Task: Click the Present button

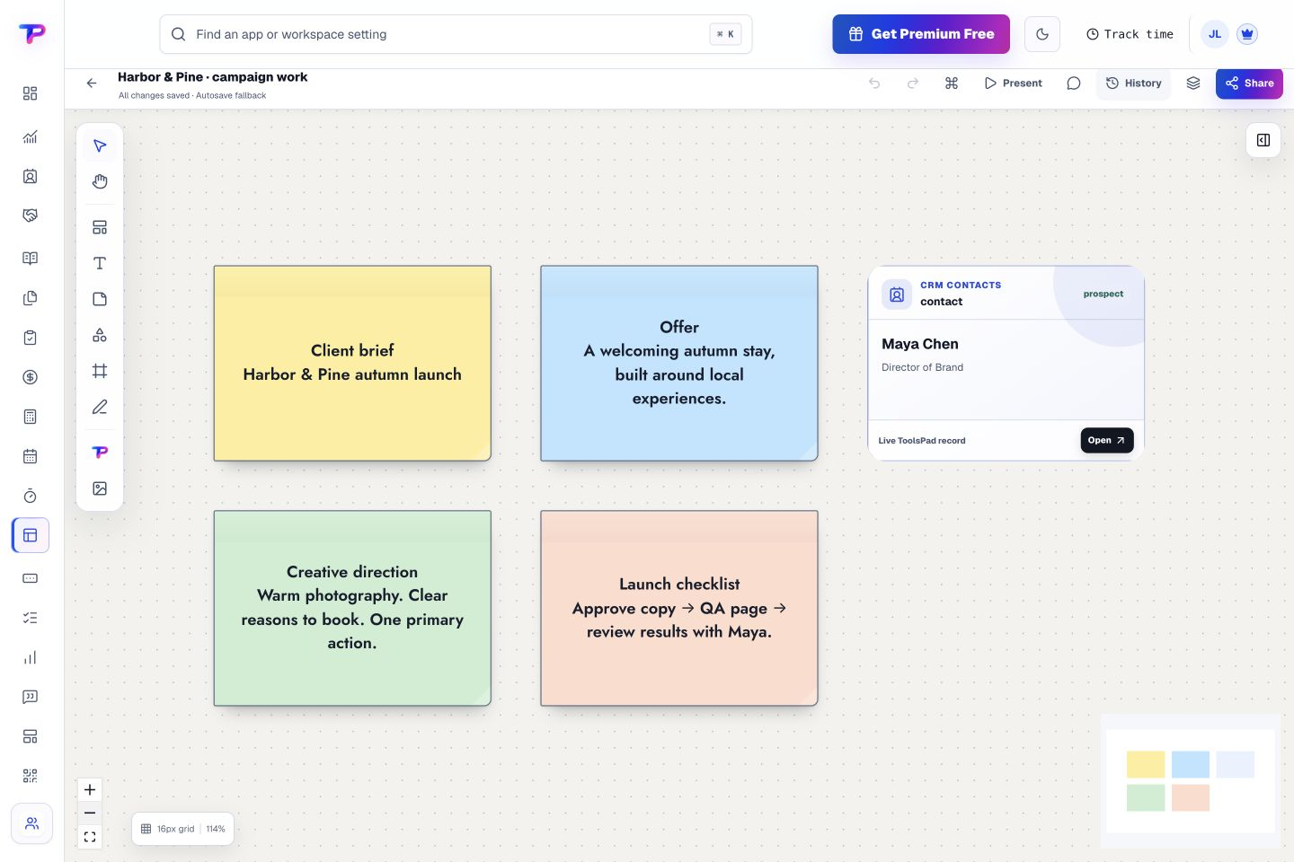Action: (x=1013, y=83)
